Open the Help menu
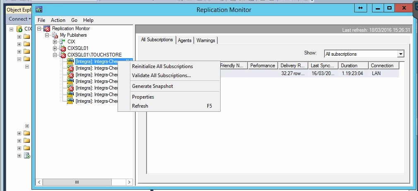 88,20
